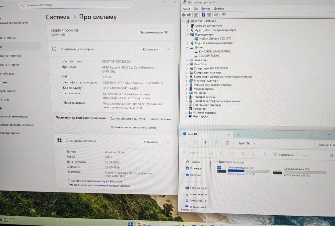Click Система in the breadcrumb
The image size is (335, 226).
(58, 17)
